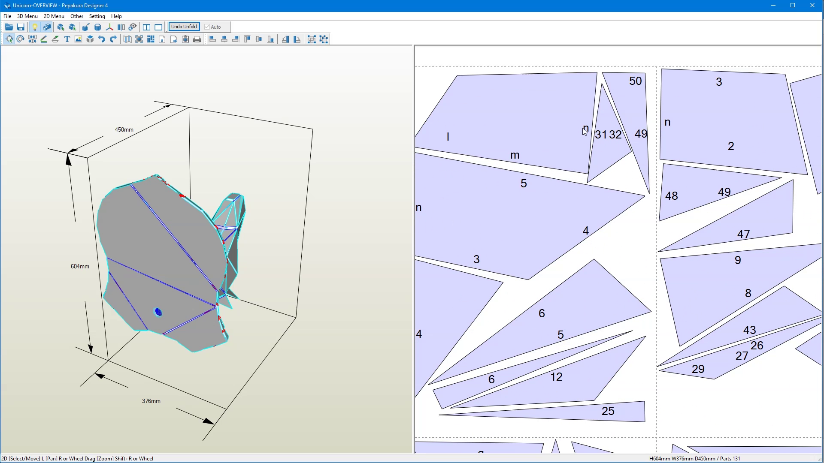Expand the Help menu
824x463 pixels.
(116, 16)
